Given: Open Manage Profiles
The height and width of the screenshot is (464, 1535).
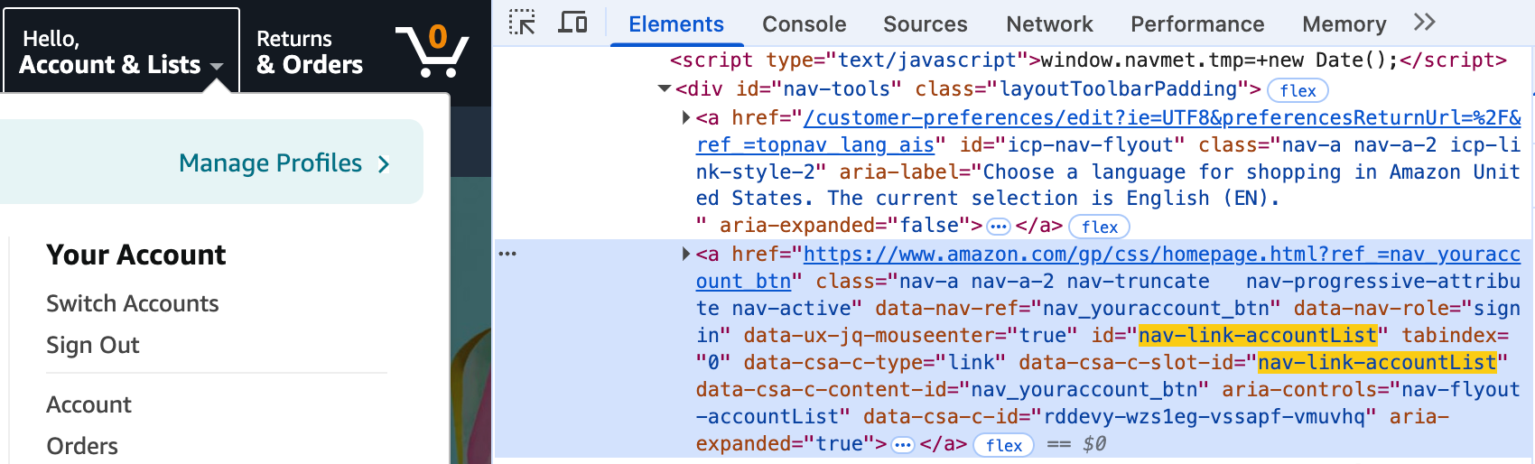Looking at the screenshot, I should (x=284, y=163).
